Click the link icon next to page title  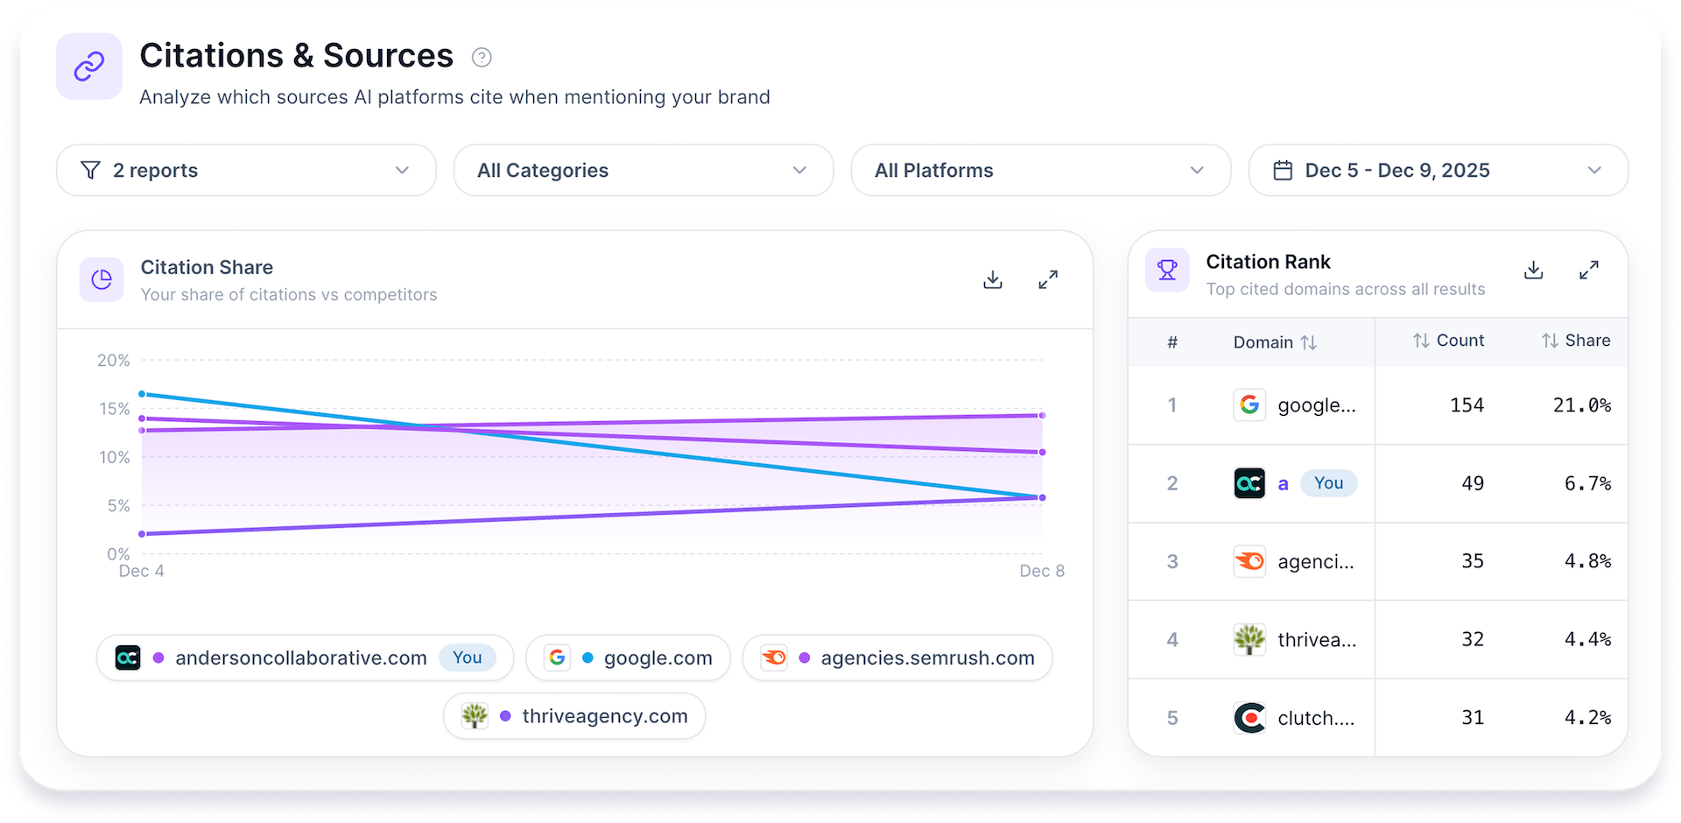pos(89,67)
